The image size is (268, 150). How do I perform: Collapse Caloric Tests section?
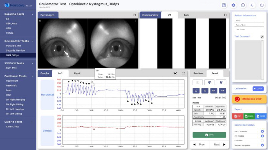pos(33,122)
